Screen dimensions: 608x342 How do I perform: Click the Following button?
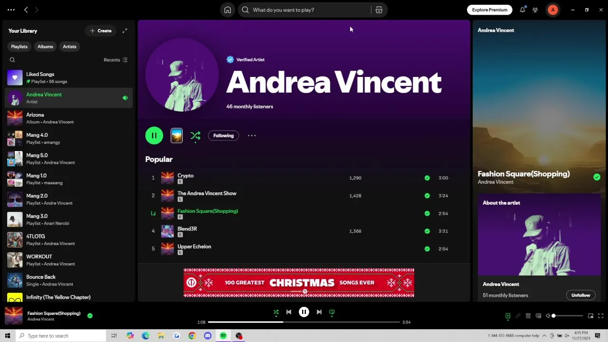(223, 135)
